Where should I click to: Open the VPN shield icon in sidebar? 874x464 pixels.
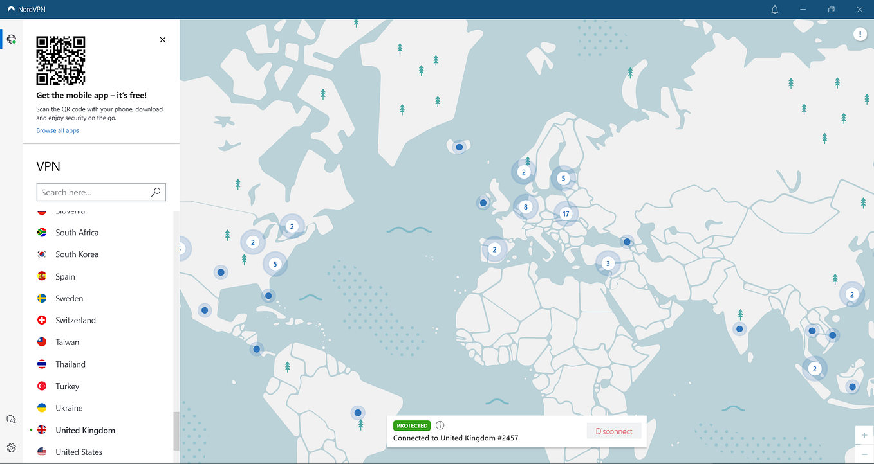(11, 39)
